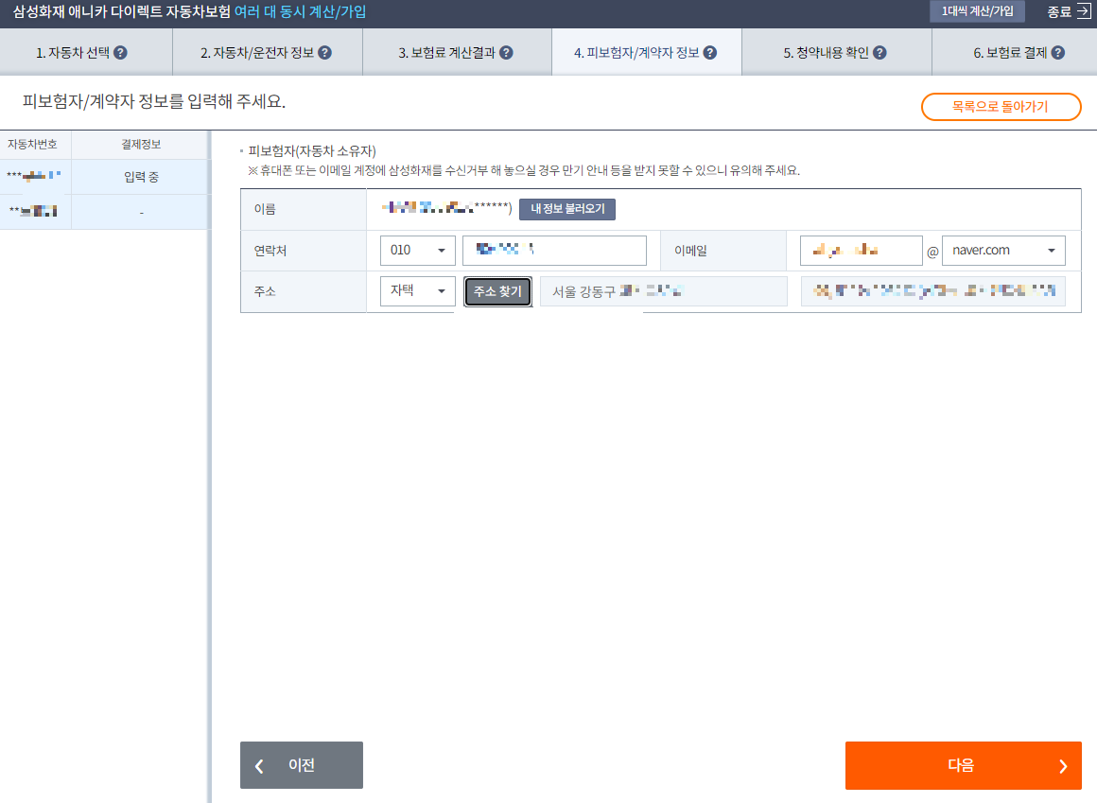Viewport: 1097px width, 803px height.
Task: Open step 1 자동차 선택 tab
Action: click(86, 52)
